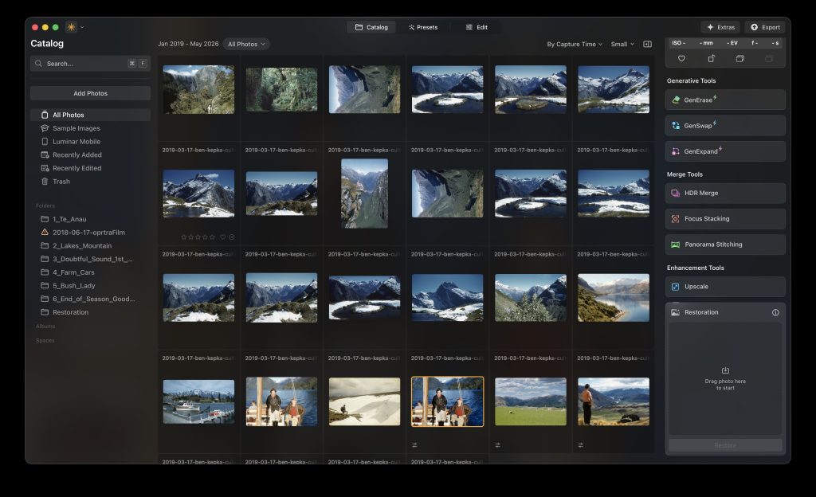816x497 pixels.
Task: Select the harbor boats thumbnail
Action: (x=198, y=401)
